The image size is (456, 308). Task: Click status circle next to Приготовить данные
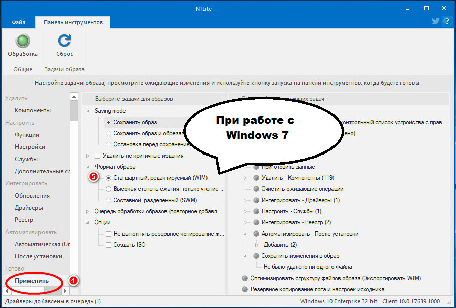click(256, 167)
